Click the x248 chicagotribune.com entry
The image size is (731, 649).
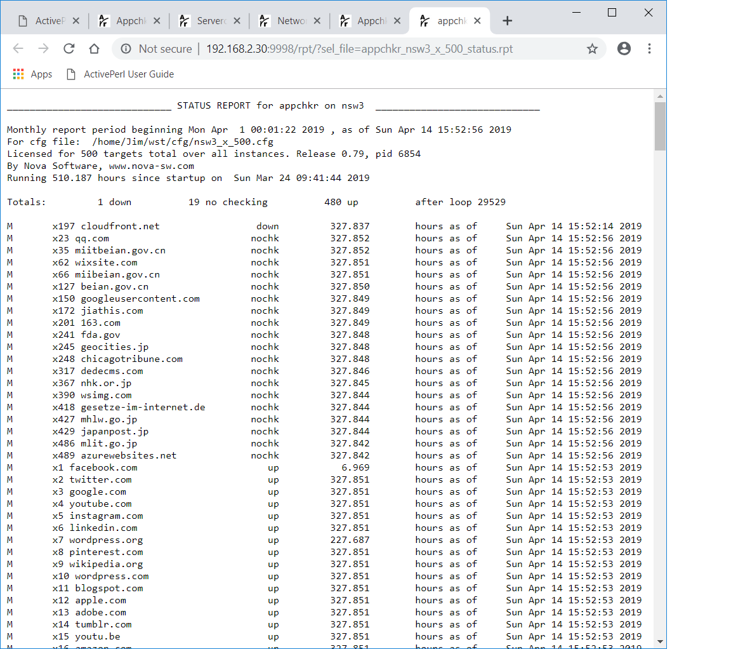pyautogui.click(x=117, y=359)
